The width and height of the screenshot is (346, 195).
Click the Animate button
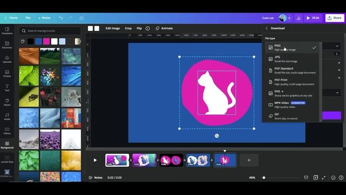pyautogui.click(x=164, y=28)
